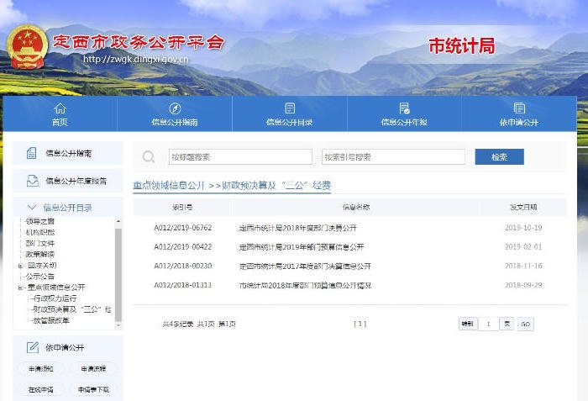Select 机构职能 in the directory tree
Image resolution: width=588 pixels, height=401 pixels.
click(x=40, y=232)
